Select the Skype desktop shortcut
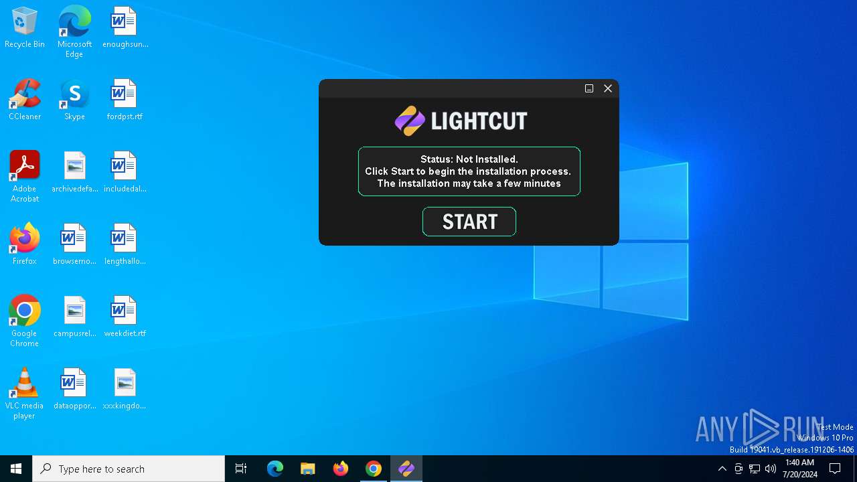This screenshot has height=482, width=857. pos(74,100)
